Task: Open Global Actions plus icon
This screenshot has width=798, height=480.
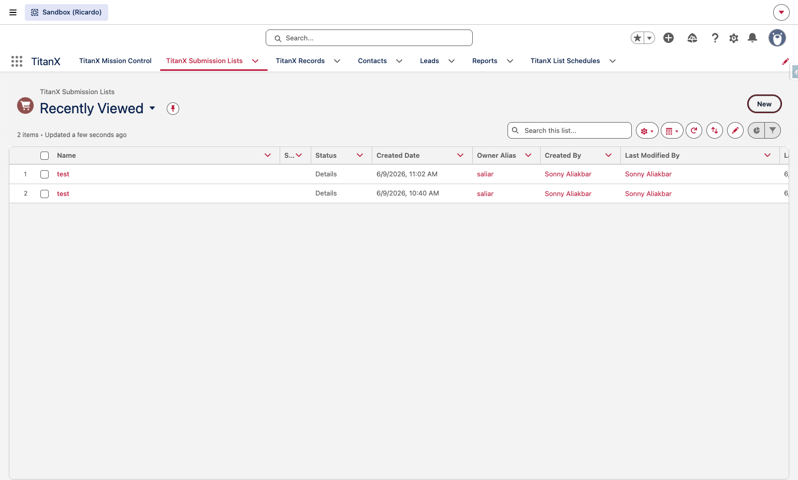Action: coord(669,38)
